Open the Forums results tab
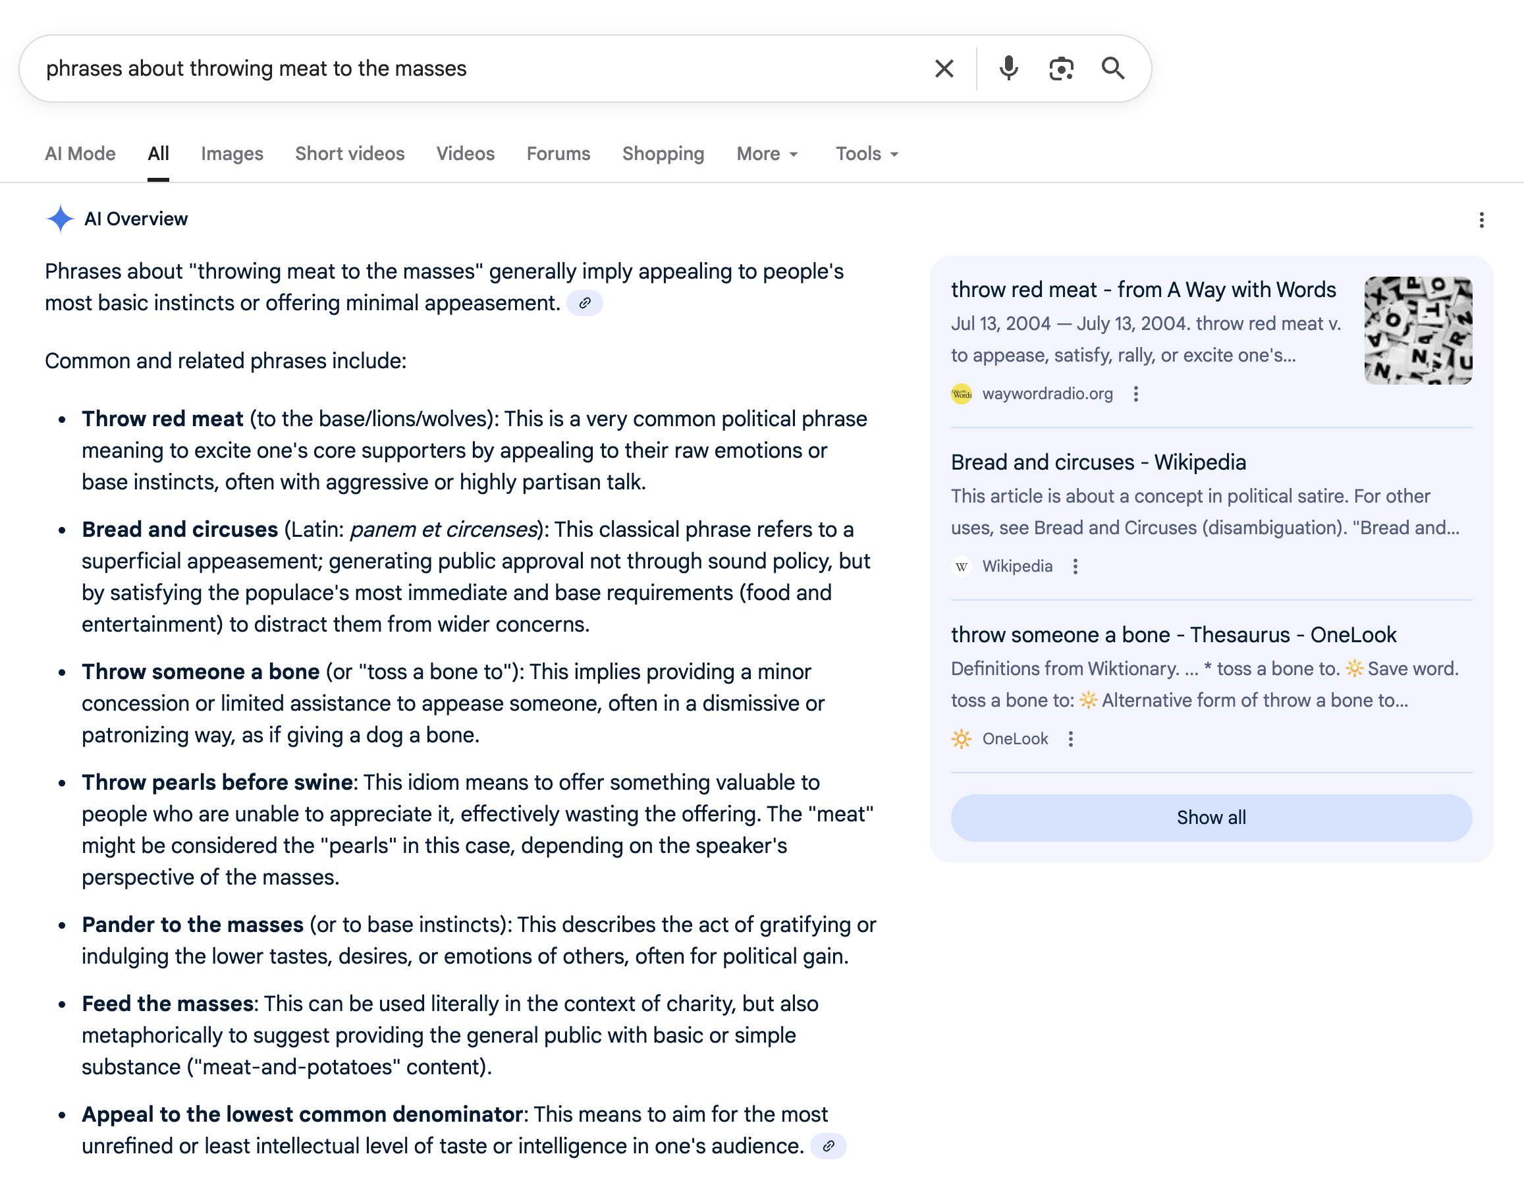The width and height of the screenshot is (1524, 1179). pos(558,153)
